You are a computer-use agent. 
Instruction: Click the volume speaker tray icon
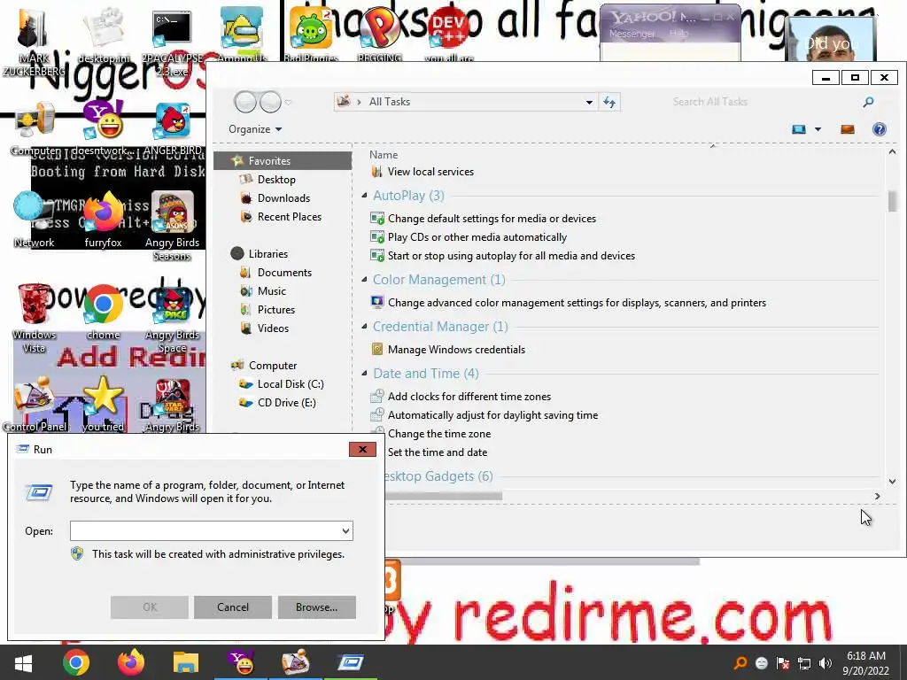pos(826,663)
